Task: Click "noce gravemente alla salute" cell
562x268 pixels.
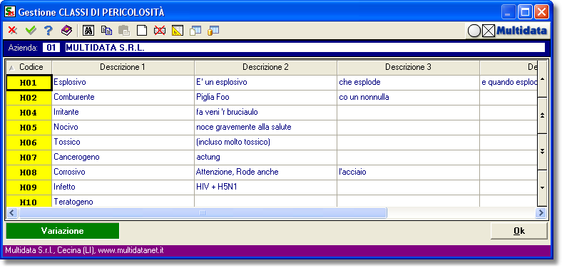Action: coord(265,128)
